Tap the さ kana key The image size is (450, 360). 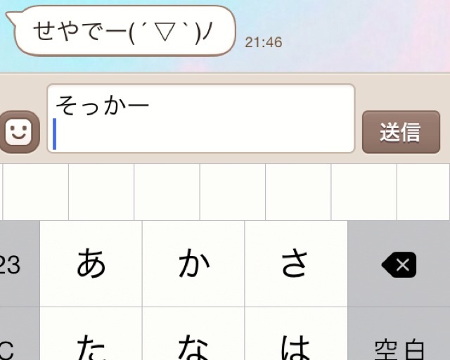pyautogui.click(x=296, y=264)
